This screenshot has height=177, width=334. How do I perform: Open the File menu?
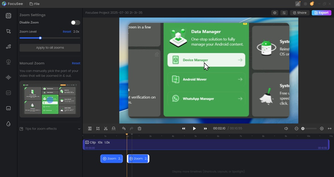pos(34,4)
